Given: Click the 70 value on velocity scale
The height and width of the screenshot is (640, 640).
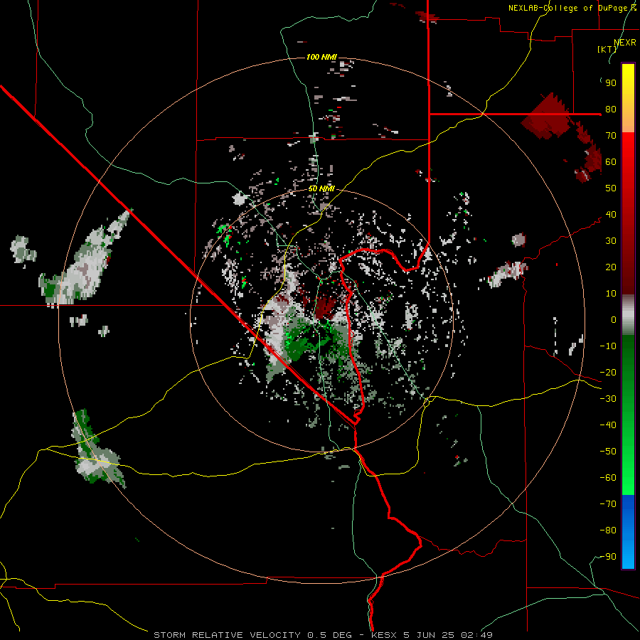Looking at the screenshot, I should tap(611, 136).
